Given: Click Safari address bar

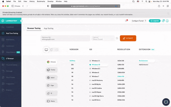Looking at the screenshot, I should (x=85, y=6).
